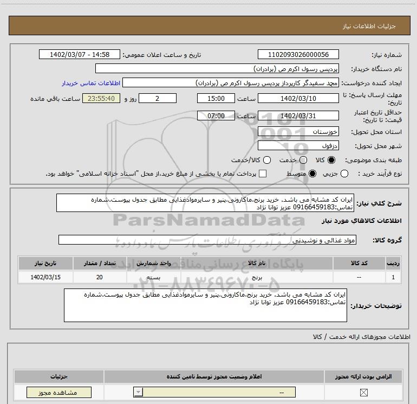Image resolution: width=417 pixels, height=404 pixels.
Task: Choose the جزیی purchase type radio
Action: 344,174
